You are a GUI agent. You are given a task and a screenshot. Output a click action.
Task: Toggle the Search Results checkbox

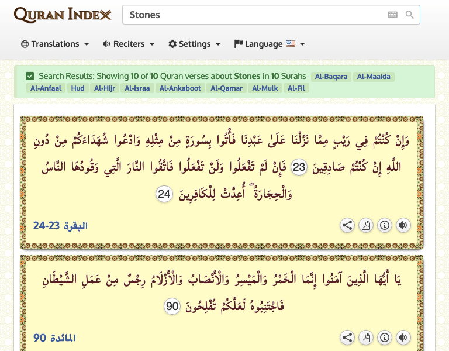(x=30, y=76)
